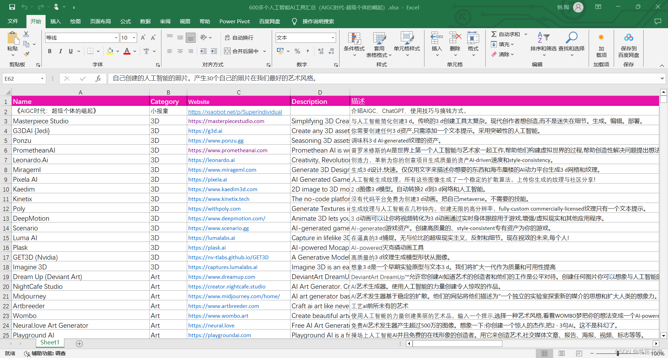Open the Page Layout (页面布局) tab
This screenshot has height=358, width=668.
100,22
